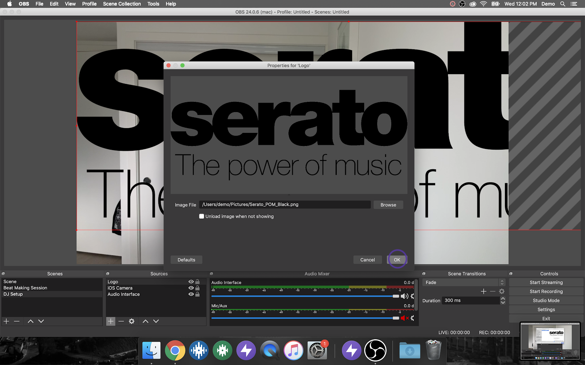Undock the Audio Mixer panel
Viewport: 585px width, 365px height.
pyautogui.click(x=211, y=273)
